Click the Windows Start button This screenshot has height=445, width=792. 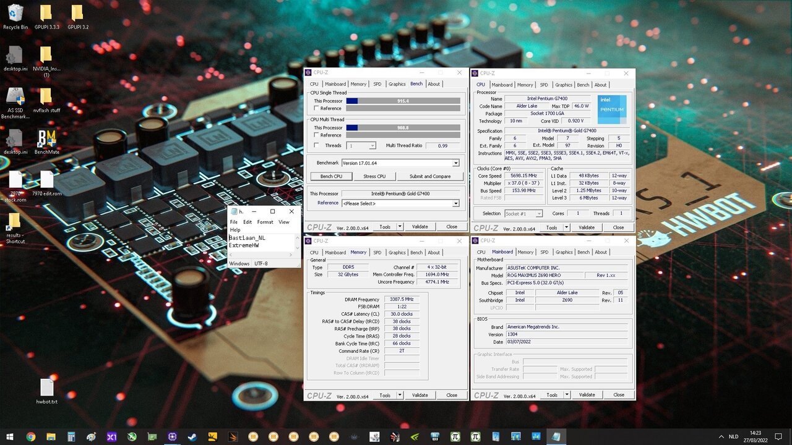click(9, 437)
